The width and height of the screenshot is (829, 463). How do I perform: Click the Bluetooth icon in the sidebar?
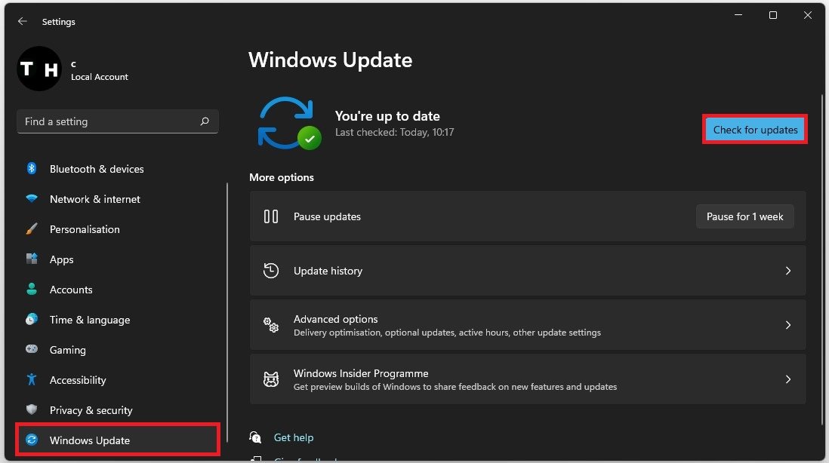tap(32, 168)
